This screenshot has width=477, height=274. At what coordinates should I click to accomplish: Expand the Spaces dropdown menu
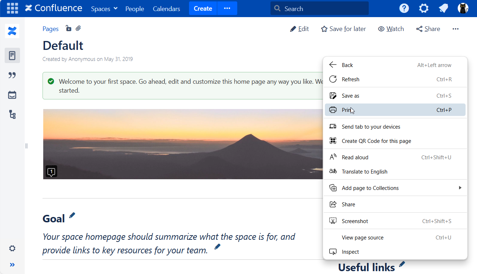[x=104, y=9]
